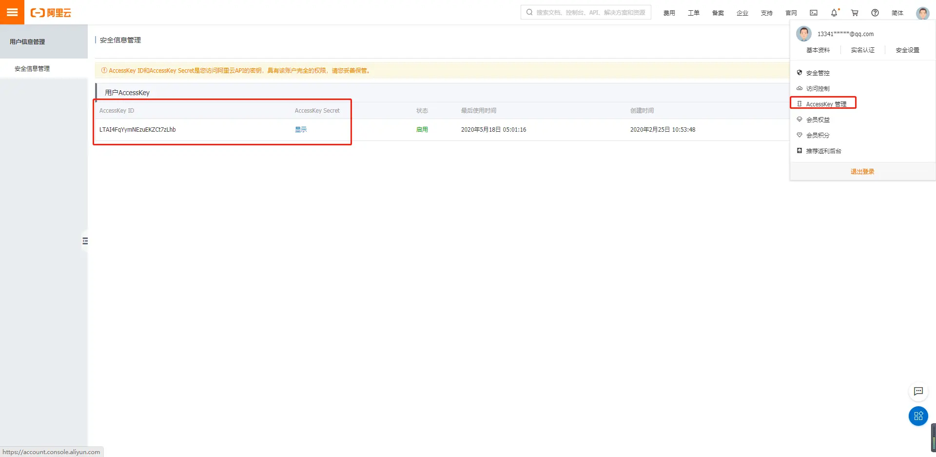Open the 官网 menu
936x457 pixels.
[791, 13]
